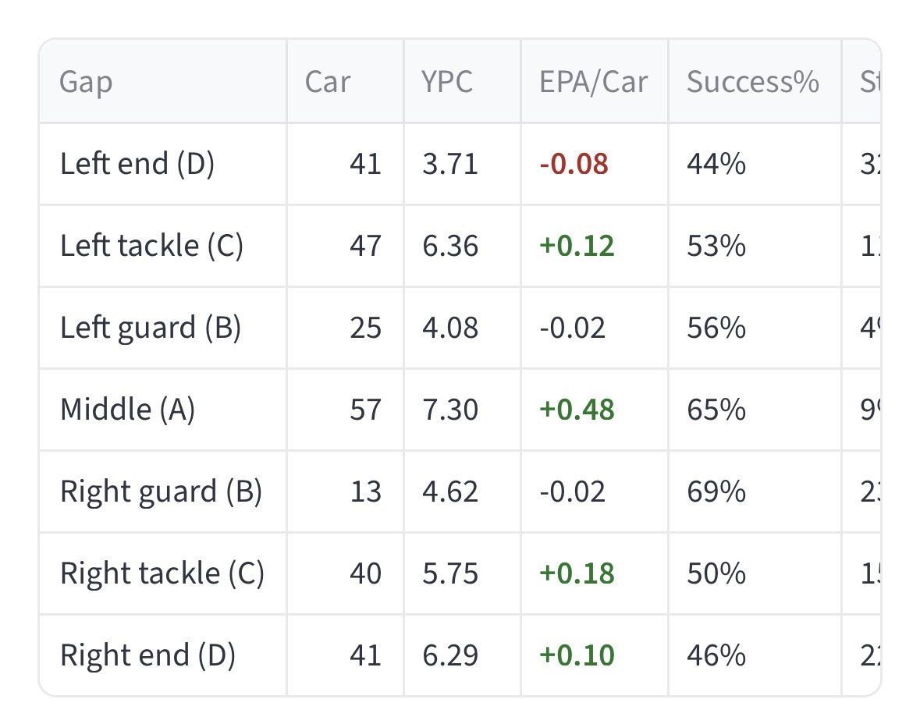Click the Right guard (B) row label

[161, 492]
